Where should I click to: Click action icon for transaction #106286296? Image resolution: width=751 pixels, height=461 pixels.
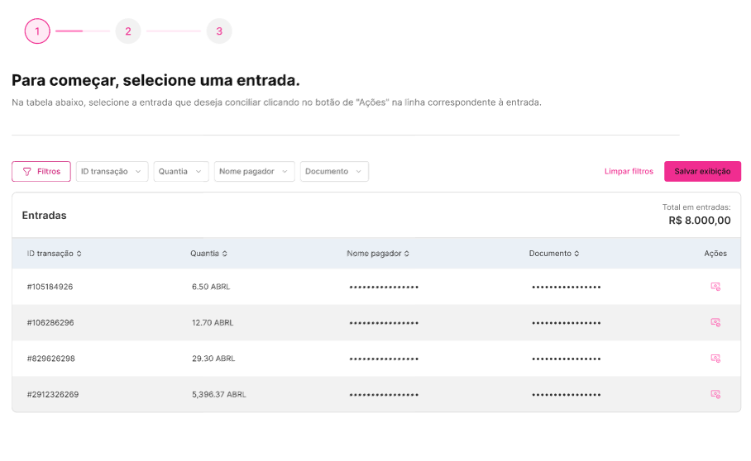(x=715, y=322)
